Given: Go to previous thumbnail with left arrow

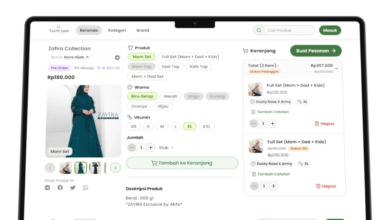Looking at the screenshot, I should [50, 168].
